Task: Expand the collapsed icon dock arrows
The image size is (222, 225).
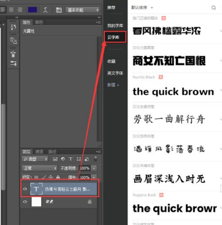Action: pos(17,17)
